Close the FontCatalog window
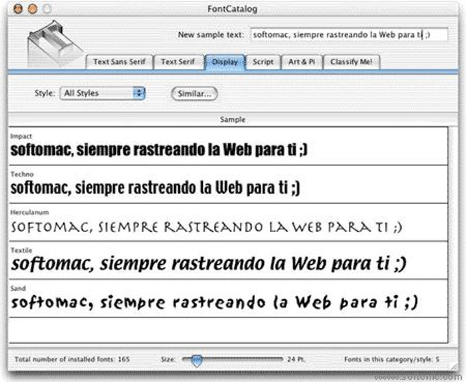466x382 pixels. (x=18, y=9)
